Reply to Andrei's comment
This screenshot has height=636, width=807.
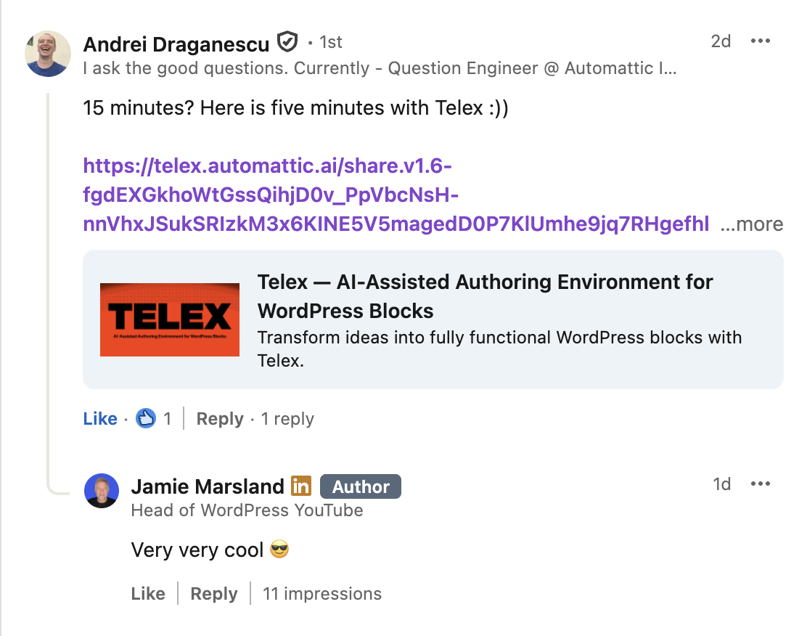pos(220,419)
